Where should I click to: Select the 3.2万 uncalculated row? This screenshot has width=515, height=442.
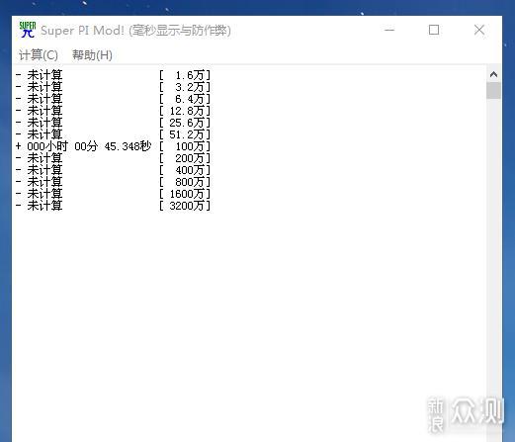113,87
